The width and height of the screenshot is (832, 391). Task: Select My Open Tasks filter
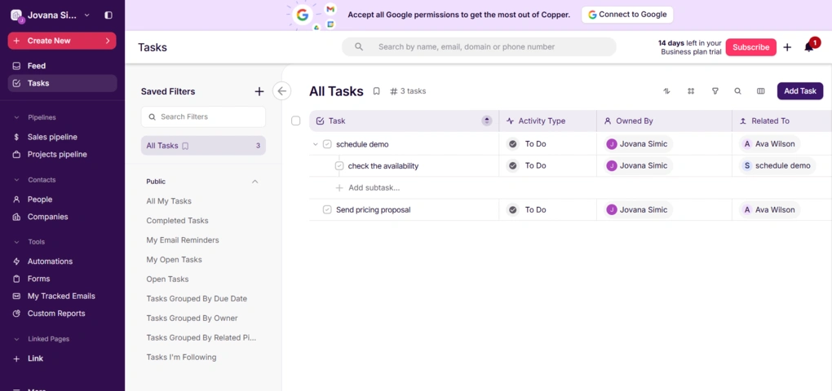(x=174, y=260)
